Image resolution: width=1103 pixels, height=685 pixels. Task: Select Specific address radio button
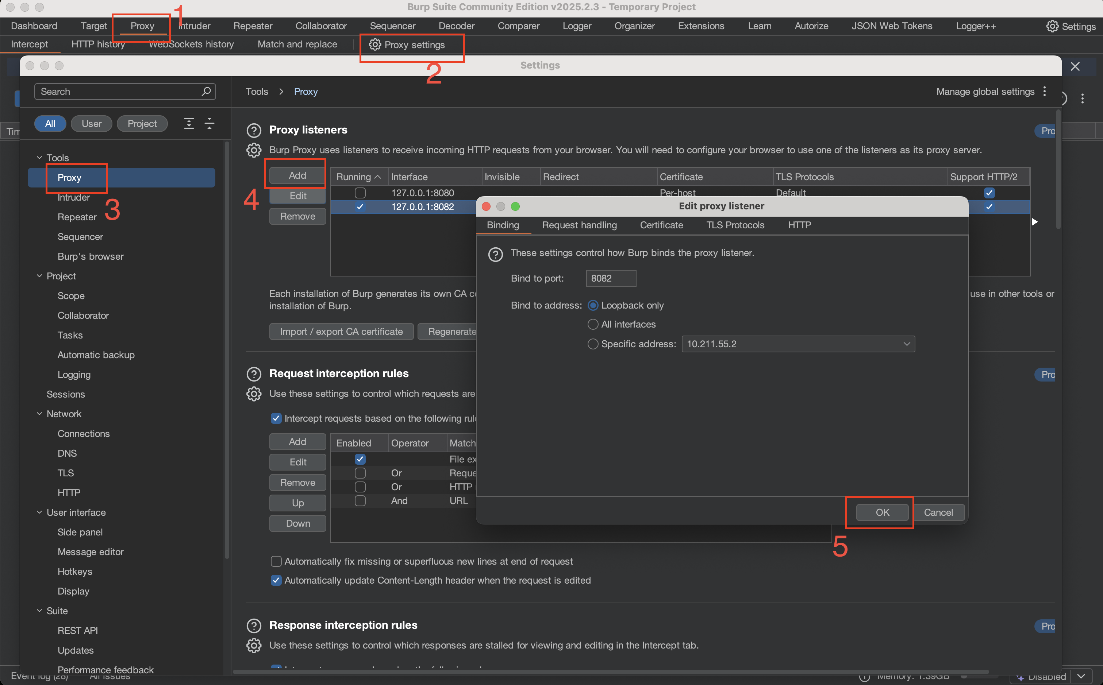592,344
